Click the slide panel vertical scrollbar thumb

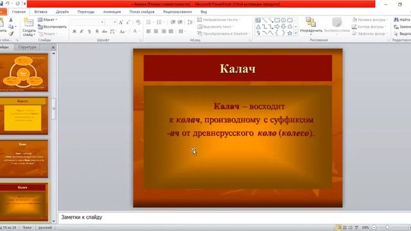(x=54, y=108)
